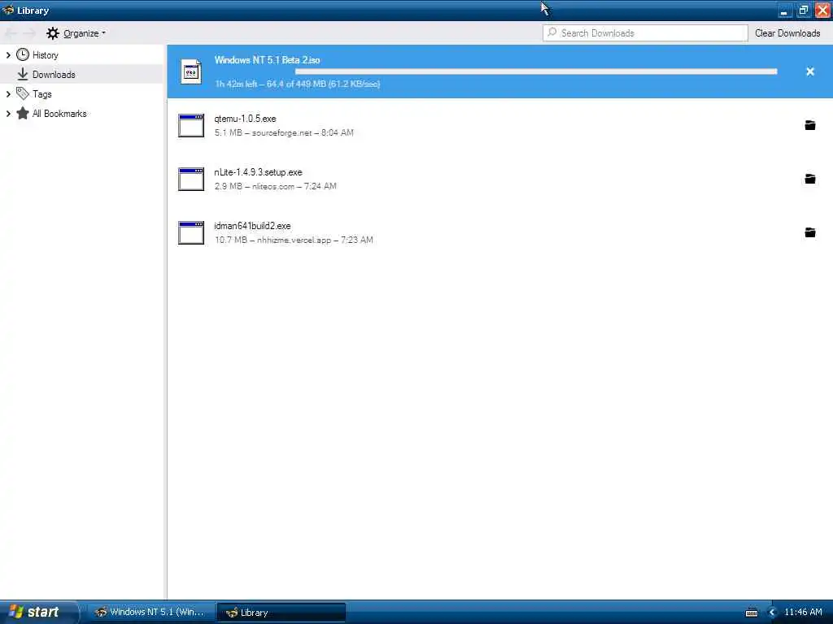Screen dimensions: 833x624
Task: Click the '1h 42m left' download status text
Action: tap(297, 84)
